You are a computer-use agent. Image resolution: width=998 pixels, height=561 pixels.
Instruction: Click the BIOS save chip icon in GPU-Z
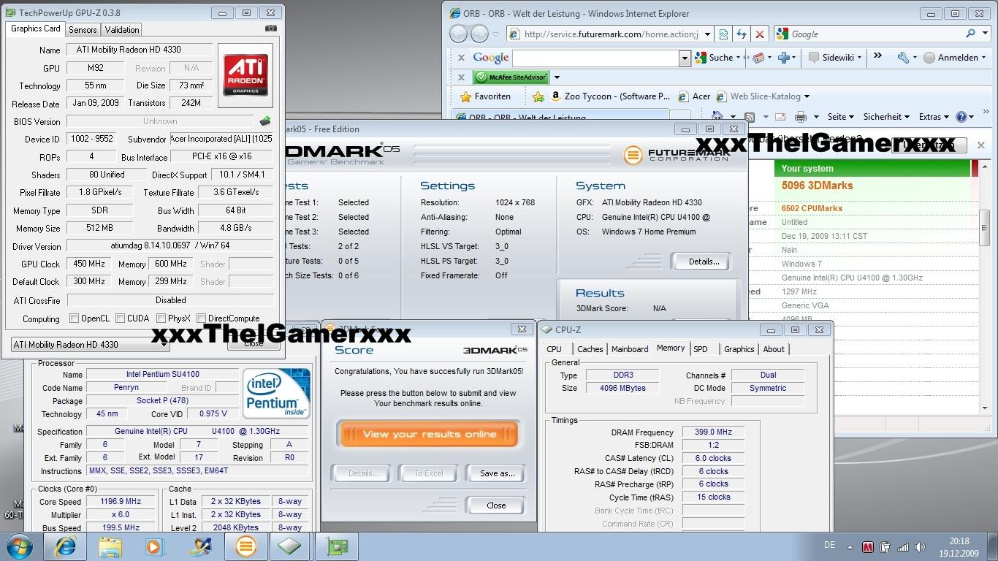[265, 121]
